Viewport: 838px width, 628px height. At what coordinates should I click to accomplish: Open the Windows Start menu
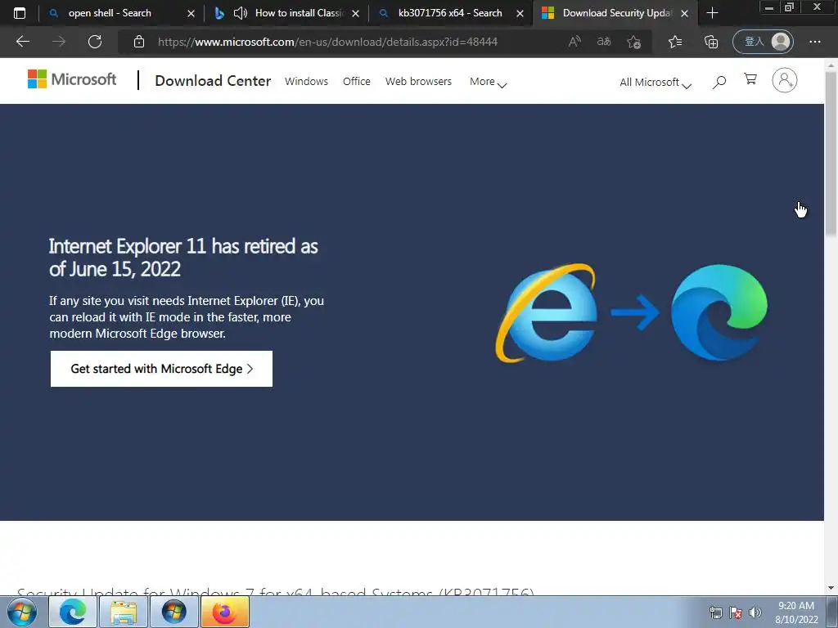22,612
